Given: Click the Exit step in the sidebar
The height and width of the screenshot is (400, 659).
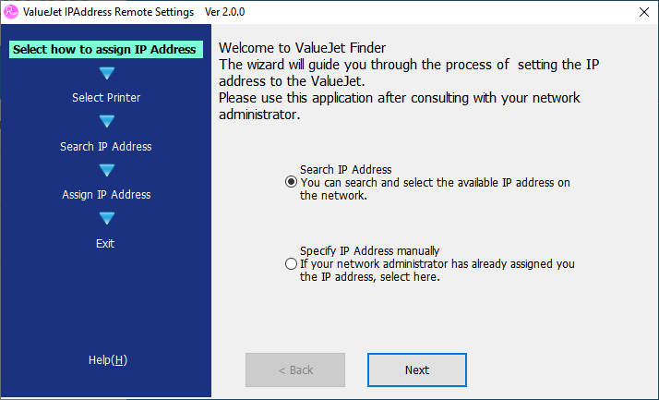Looking at the screenshot, I should tap(105, 243).
